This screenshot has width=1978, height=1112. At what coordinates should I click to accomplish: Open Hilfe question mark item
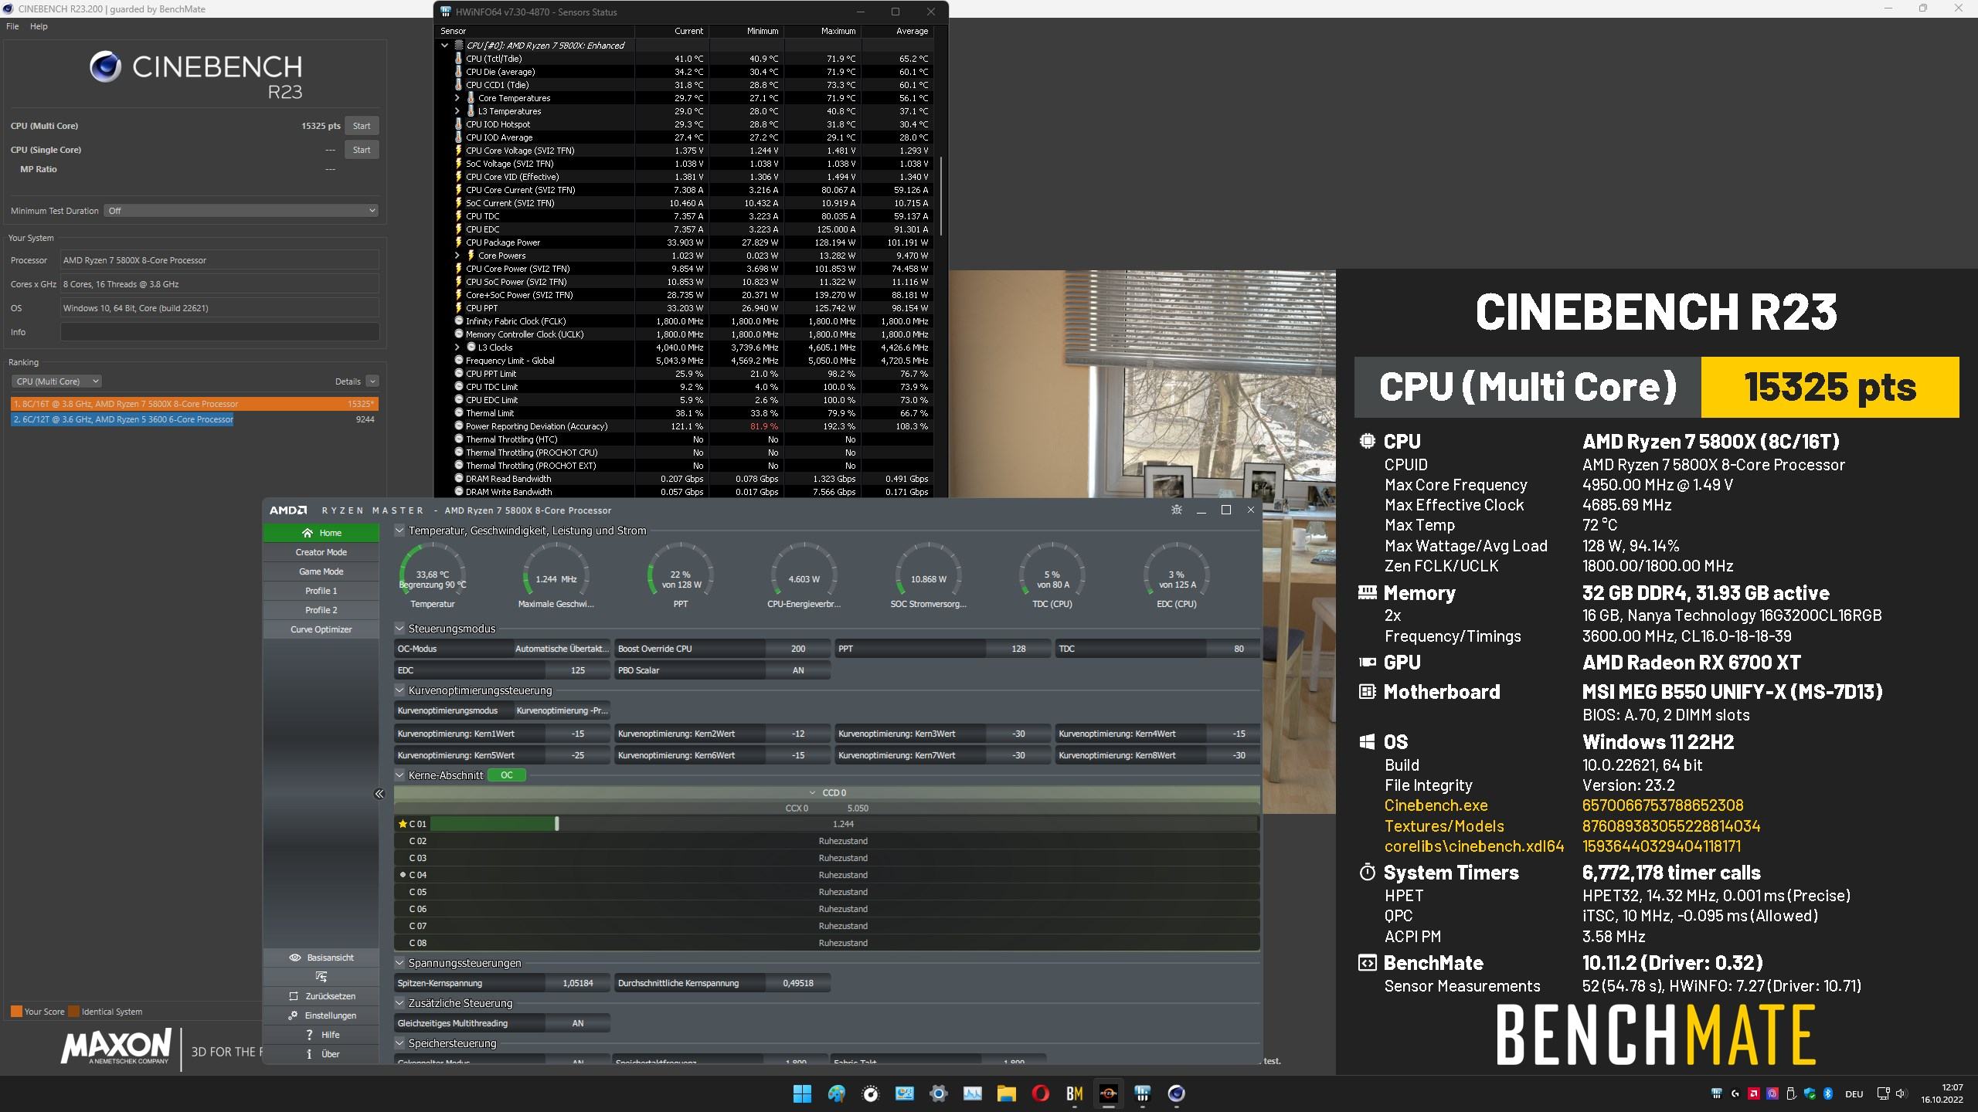tap(321, 1035)
